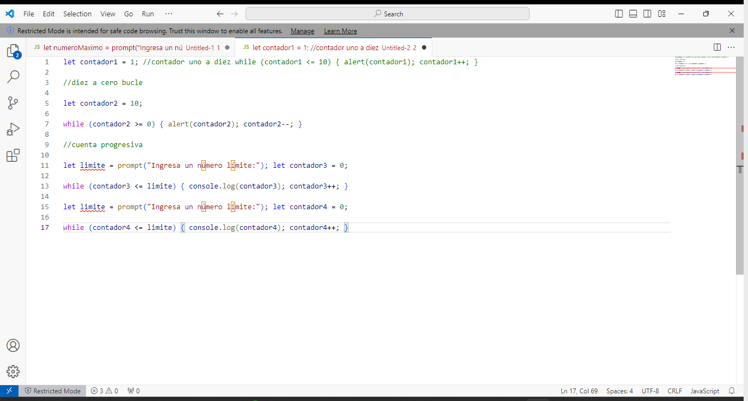Close the unsaved Untitled-2 tab dot
748x401 pixels.
pos(424,47)
